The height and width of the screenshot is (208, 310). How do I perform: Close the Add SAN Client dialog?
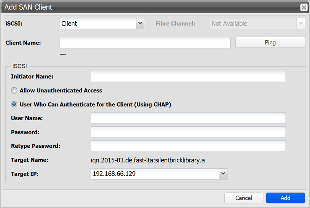point(304,7)
